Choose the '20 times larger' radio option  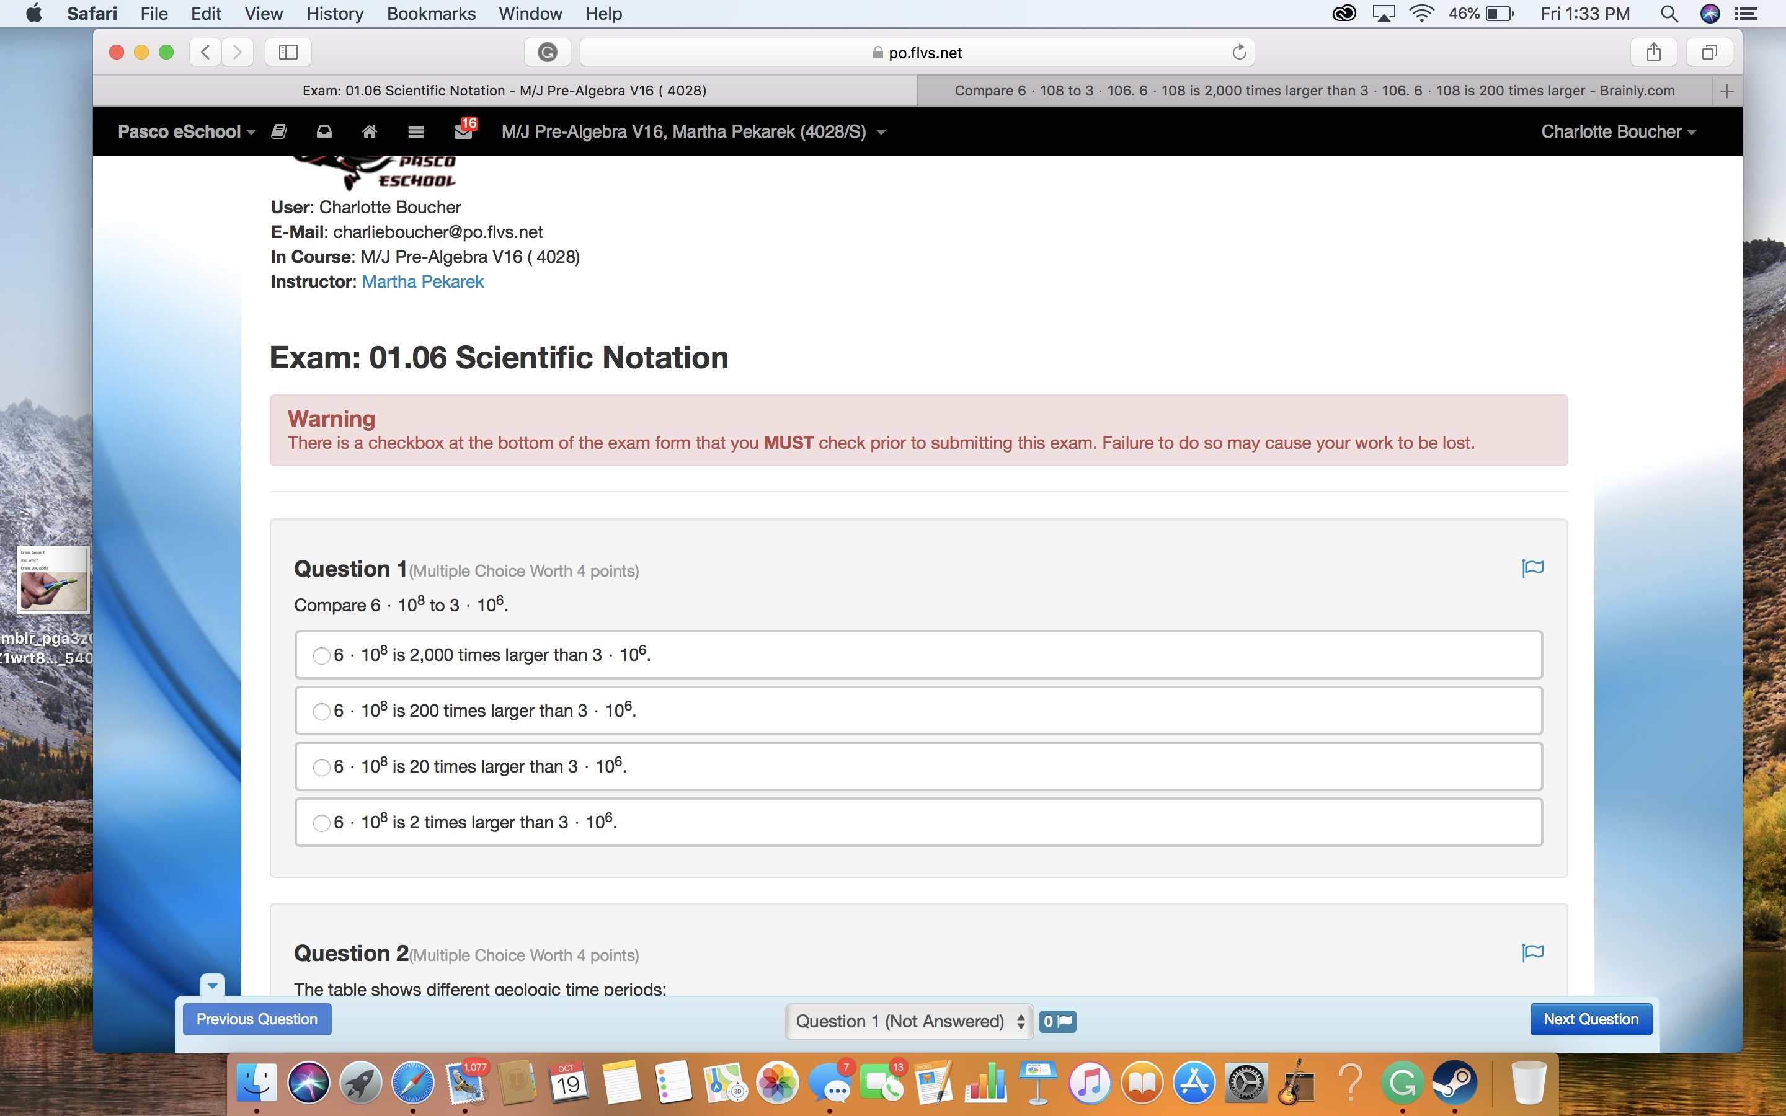[321, 767]
